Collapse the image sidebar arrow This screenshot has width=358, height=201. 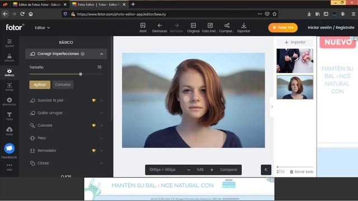272,107
